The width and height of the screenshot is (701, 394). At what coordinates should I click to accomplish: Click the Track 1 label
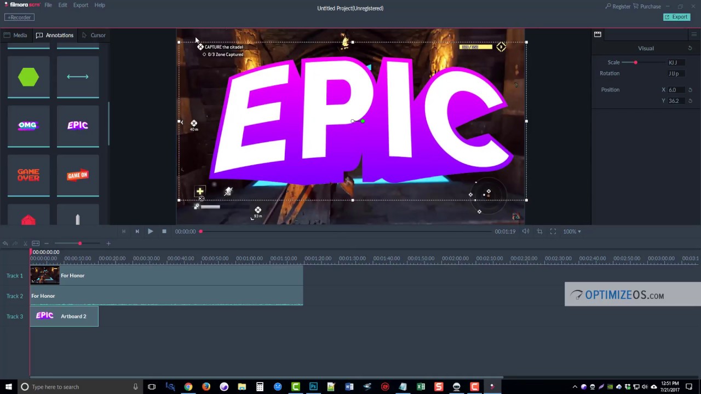coord(15,276)
